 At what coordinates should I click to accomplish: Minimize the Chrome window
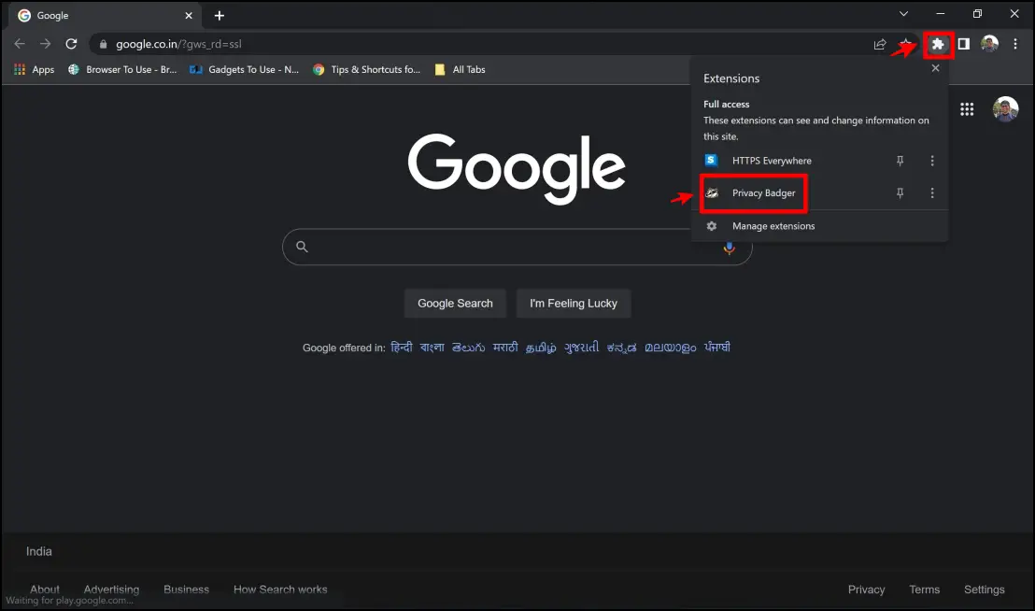(x=941, y=14)
